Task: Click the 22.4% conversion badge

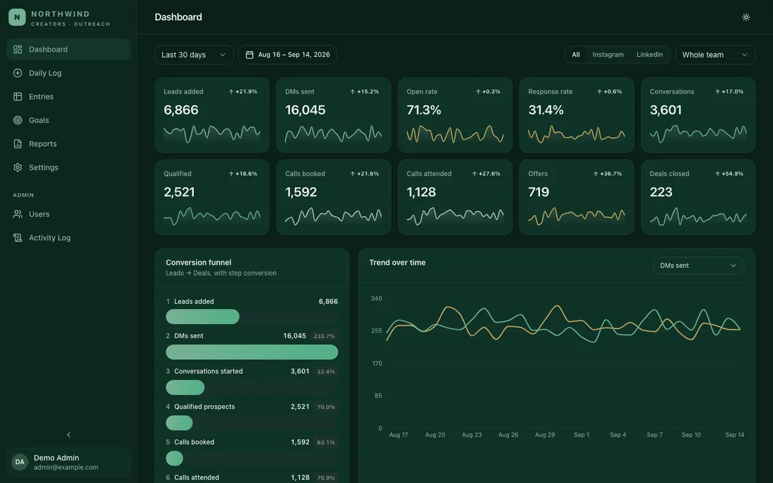Action: point(327,372)
